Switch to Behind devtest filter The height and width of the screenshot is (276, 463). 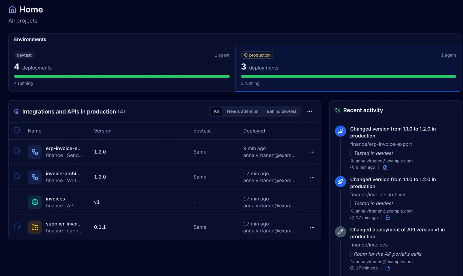tap(282, 111)
